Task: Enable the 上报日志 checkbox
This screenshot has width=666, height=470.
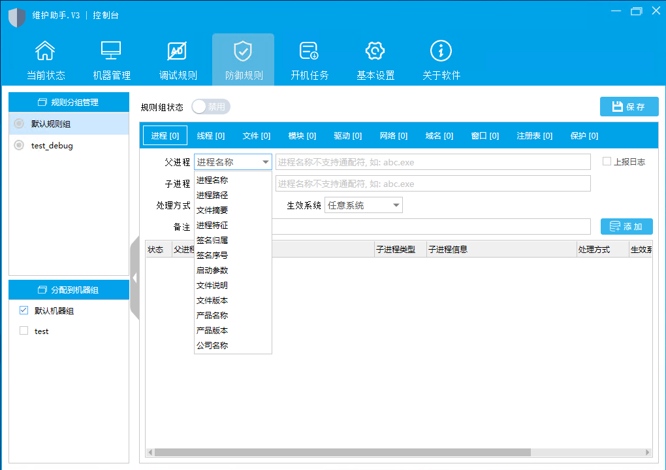Action: tap(607, 161)
